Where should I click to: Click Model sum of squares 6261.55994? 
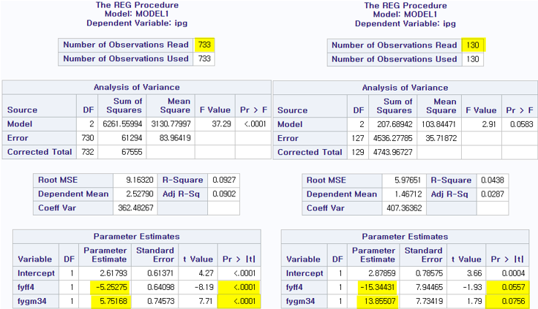(122, 123)
